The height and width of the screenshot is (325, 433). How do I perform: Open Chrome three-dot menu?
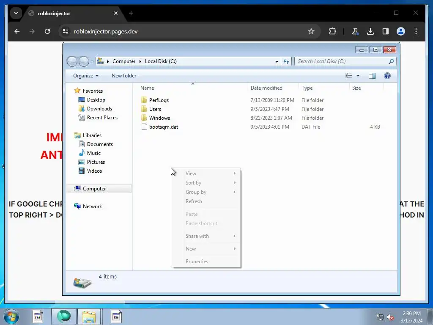coord(416,31)
